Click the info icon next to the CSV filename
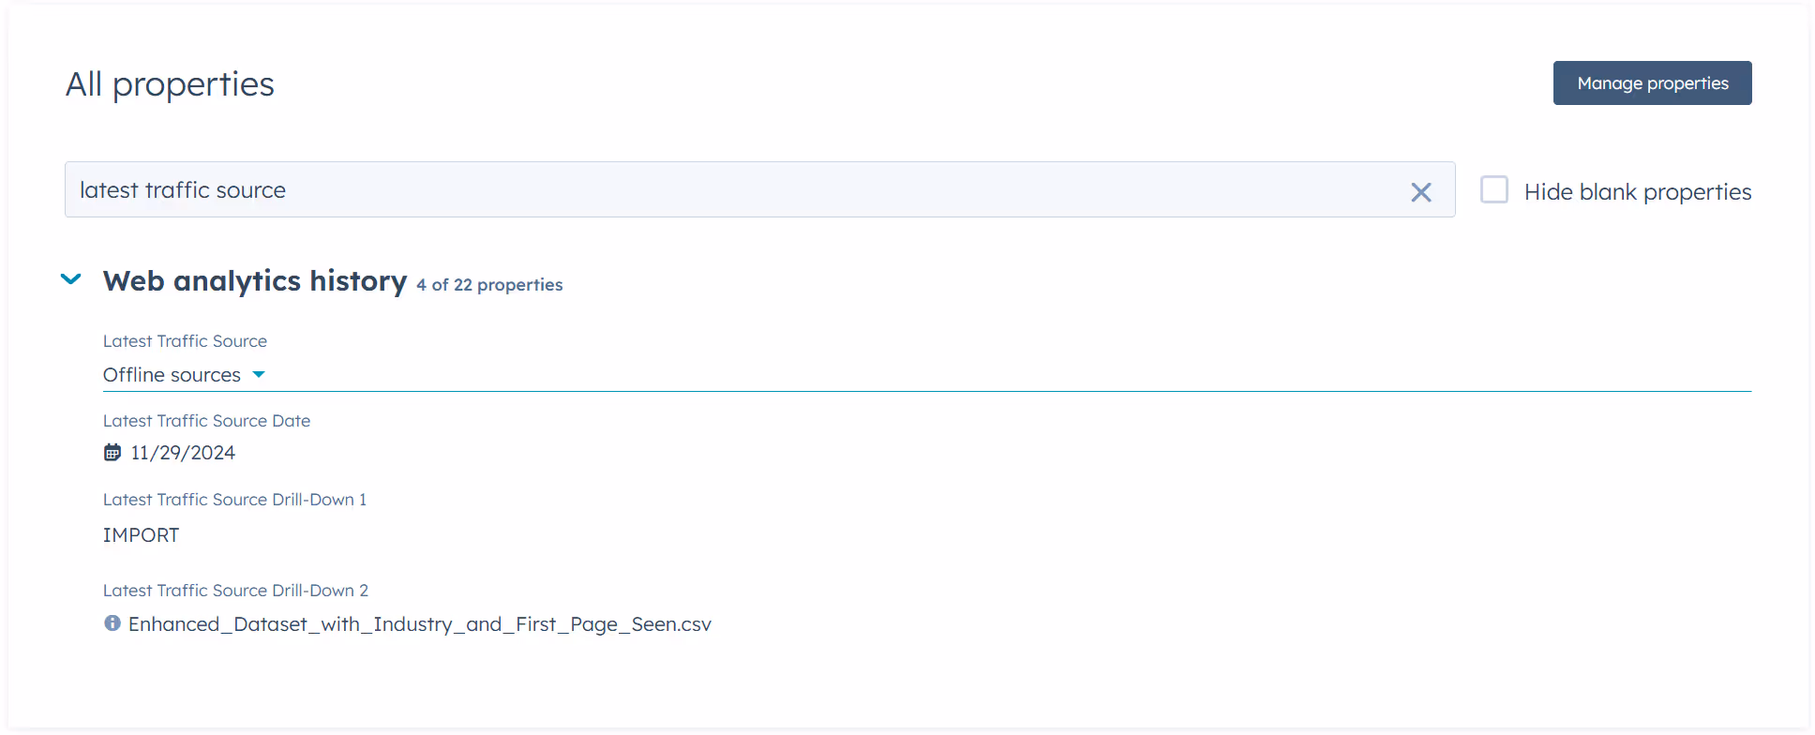The height and width of the screenshot is (735, 1815). tap(112, 622)
